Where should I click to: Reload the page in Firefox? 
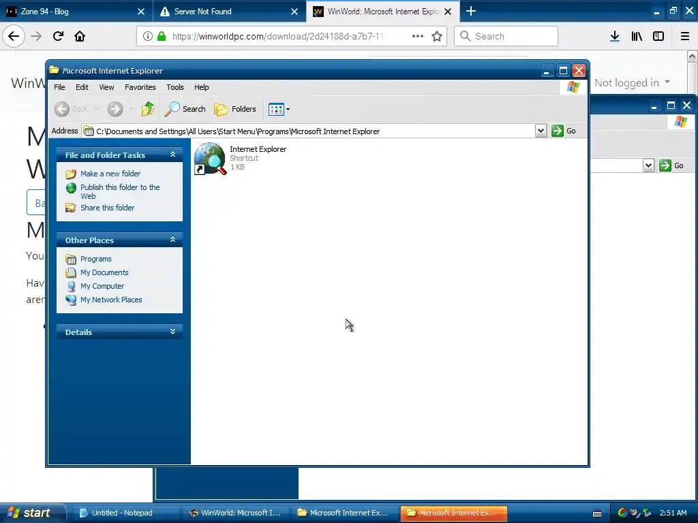(x=58, y=36)
